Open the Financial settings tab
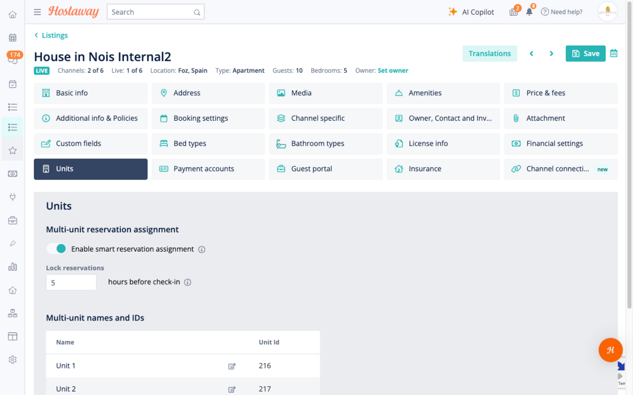The height and width of the screenshot is (395, 633). pyautogui.click(x=561, y=144)
